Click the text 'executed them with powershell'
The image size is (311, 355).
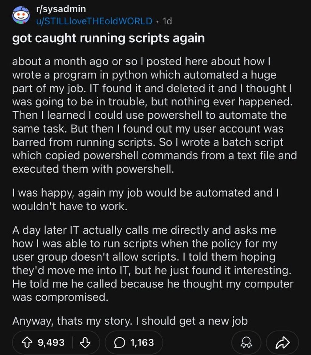(93, 169)
